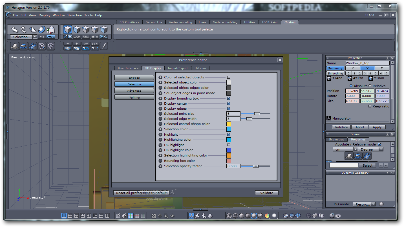Enable the DG highlight checkbox

click(x=229, y=145)
